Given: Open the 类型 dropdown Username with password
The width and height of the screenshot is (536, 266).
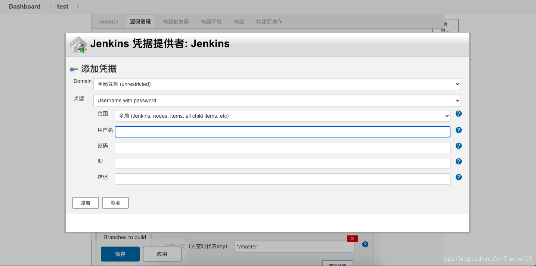Looking at the screenshot, I should tap(277, 100).
